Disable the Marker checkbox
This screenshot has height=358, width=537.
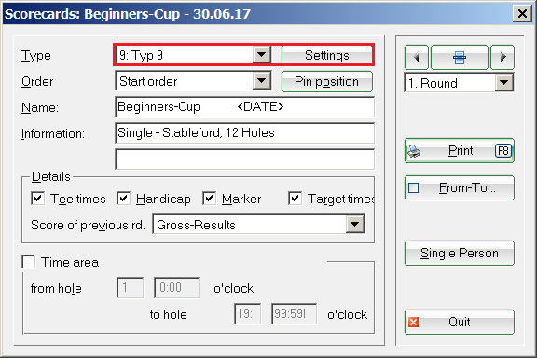(x=209, y=199)
